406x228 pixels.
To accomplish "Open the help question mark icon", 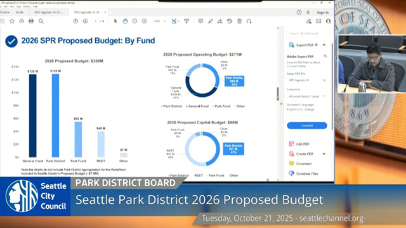I will (299, 12).
